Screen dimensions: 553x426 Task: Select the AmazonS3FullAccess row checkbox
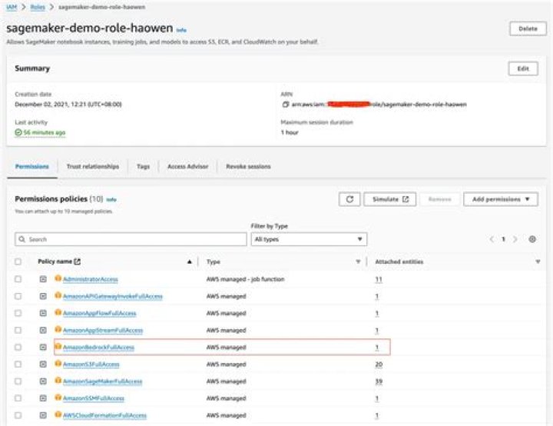18,364
